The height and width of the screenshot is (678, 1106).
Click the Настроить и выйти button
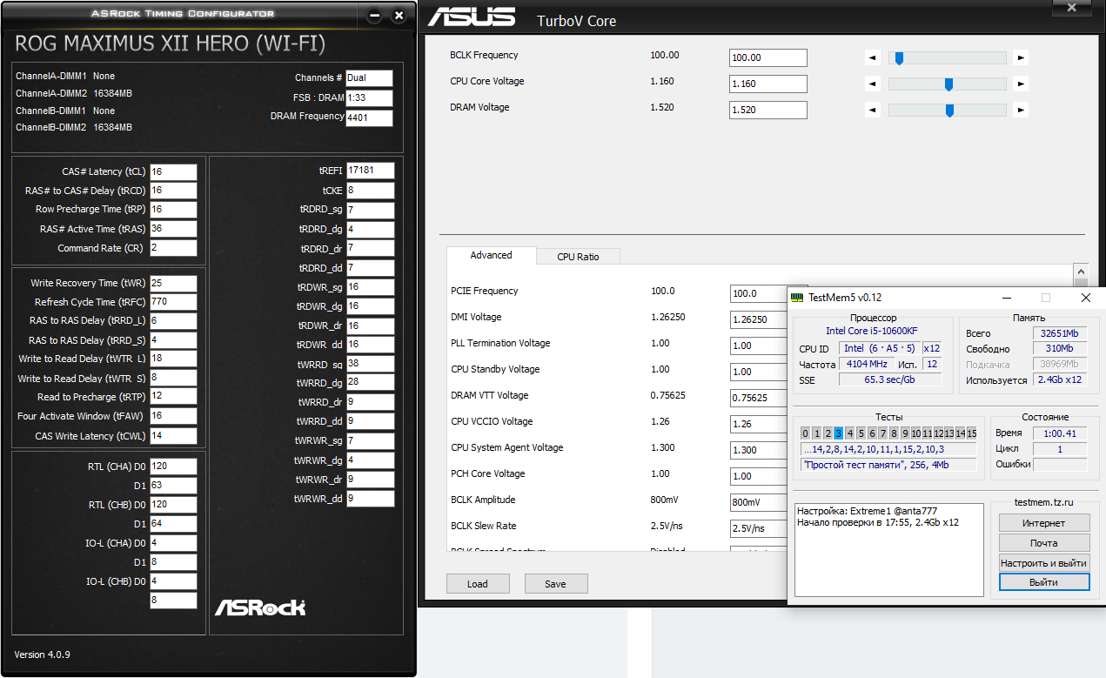click(1044, 563)
